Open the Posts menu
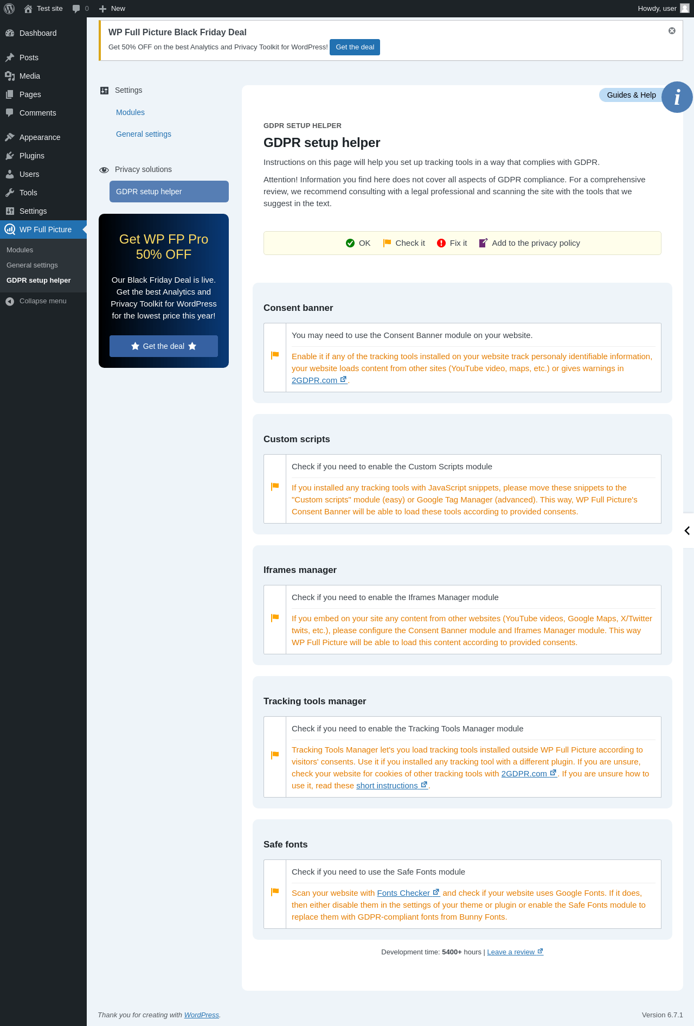Image resolution: width=694 pixels, height=1026 pixels. pyautogui.click(x=43, y=58)
